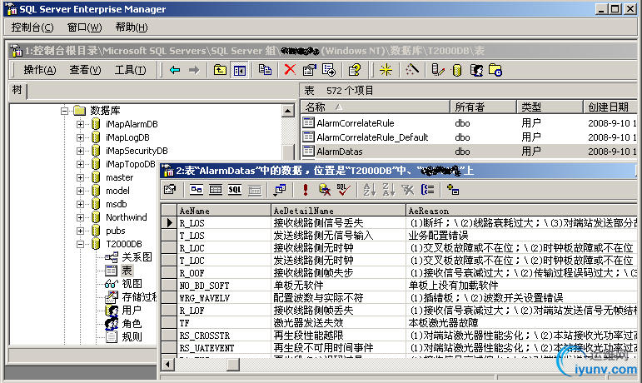Run the Wizard wand icon

tap(412, 70)
